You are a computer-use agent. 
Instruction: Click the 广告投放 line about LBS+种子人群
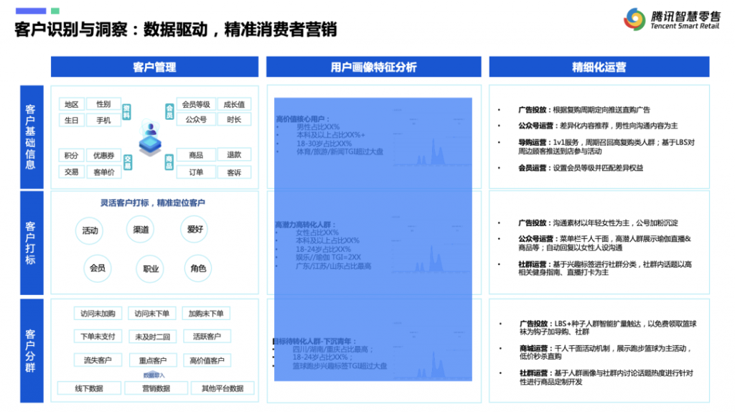click(607, 327)
